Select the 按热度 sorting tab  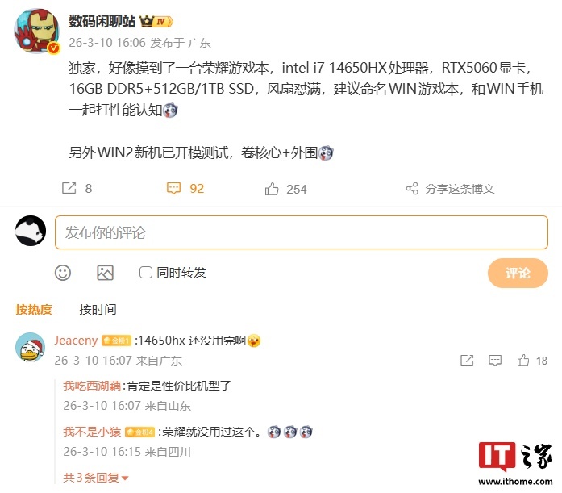pos(34,309)
